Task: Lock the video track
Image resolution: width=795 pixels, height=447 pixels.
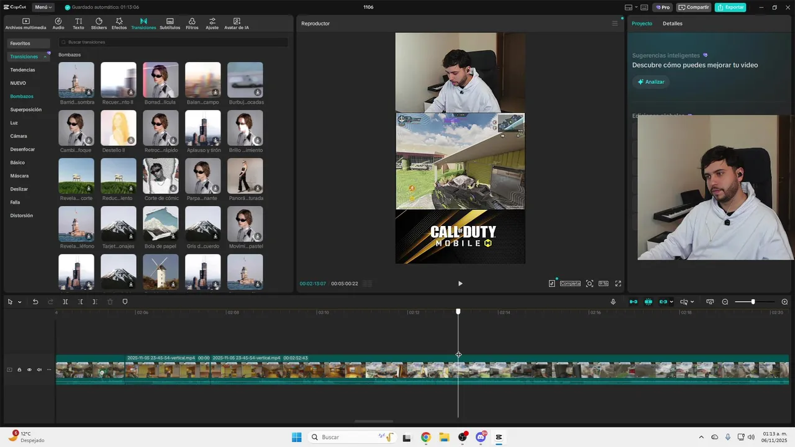Action: tap(19, 370)
